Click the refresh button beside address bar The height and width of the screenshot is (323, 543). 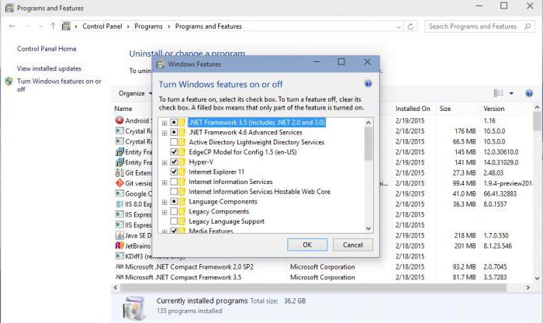pyautogui.click(x=410, y=26)
